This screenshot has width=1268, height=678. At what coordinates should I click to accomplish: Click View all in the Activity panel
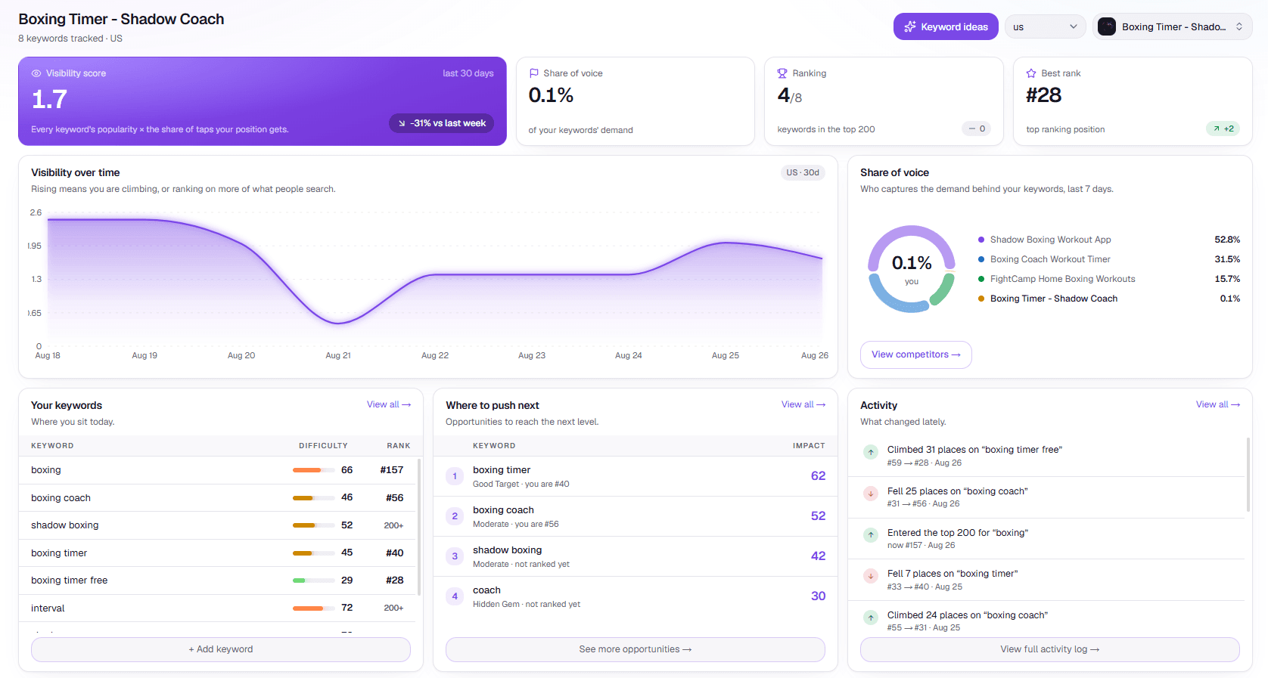(1218, 405)
